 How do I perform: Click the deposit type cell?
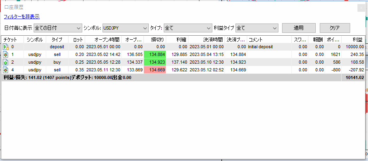tap(57, 47)
